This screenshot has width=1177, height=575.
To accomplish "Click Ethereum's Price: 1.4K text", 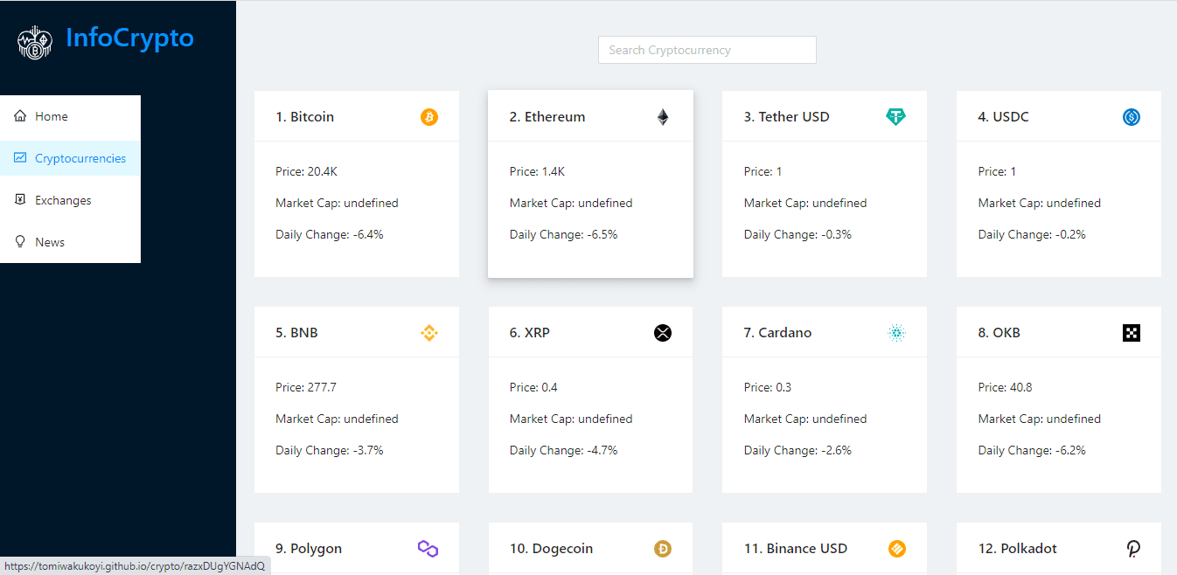I will point(537,171).
